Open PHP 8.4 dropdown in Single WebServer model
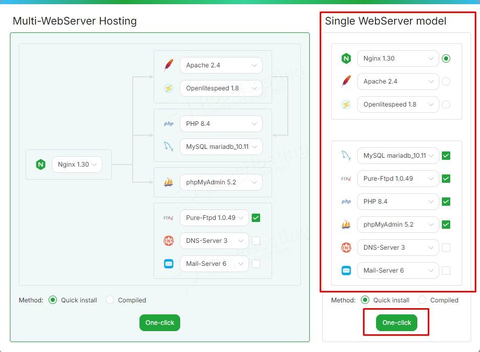 point(398,202)
